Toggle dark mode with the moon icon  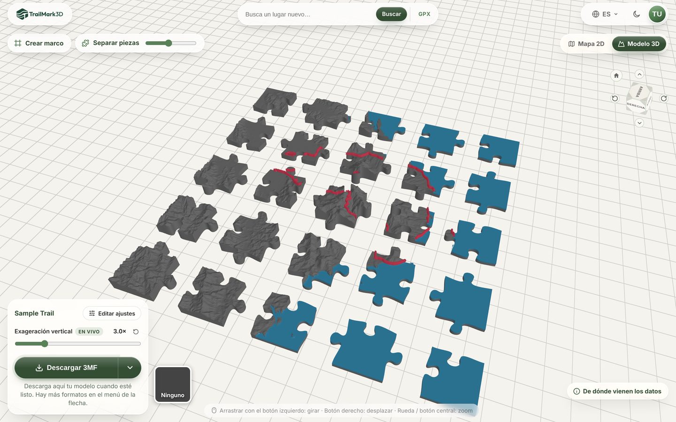click(x=637, y=14)
